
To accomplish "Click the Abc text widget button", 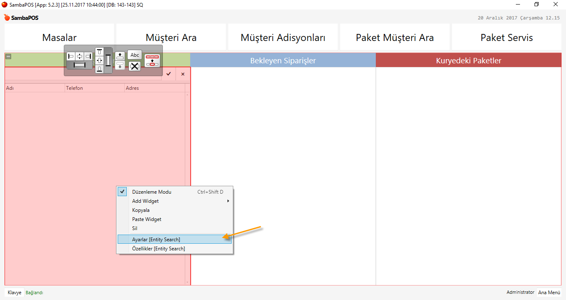I will click(135, 55).
